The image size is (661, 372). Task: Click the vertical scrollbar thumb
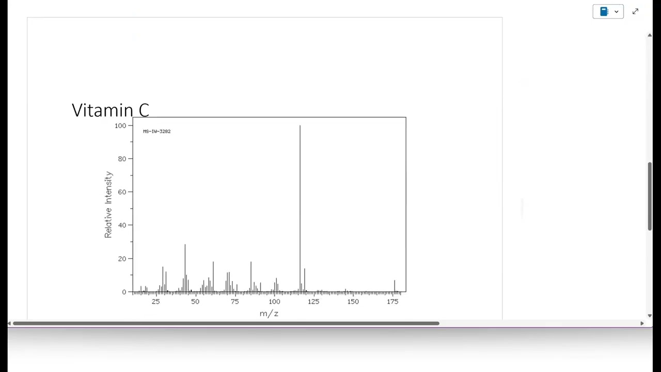(x=650, y=196)
